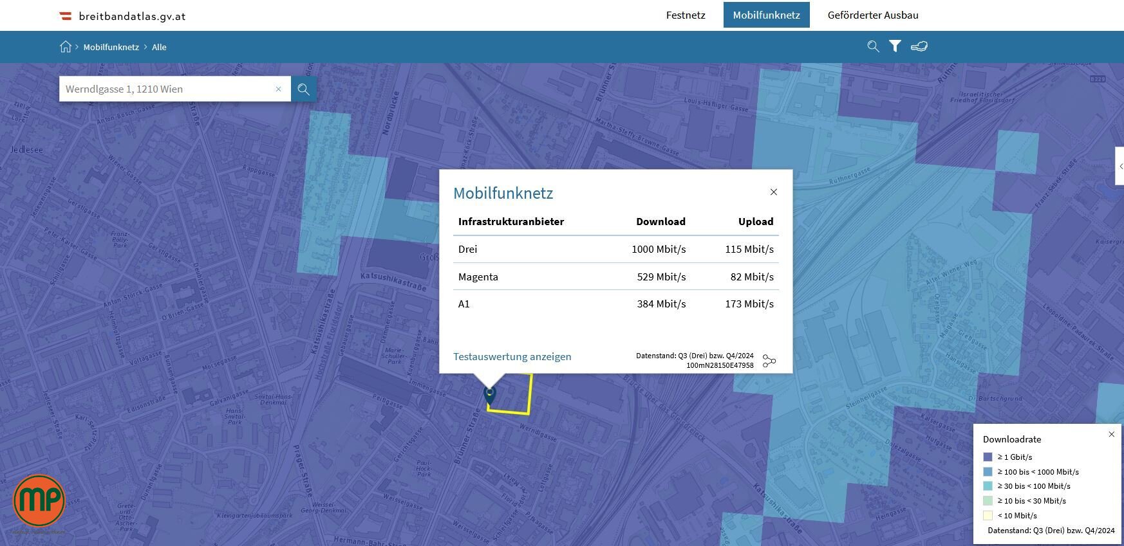Expand the collapsed side panel arrow
The height and width of the screenshot is (546, 1124).
(1120, 167)
